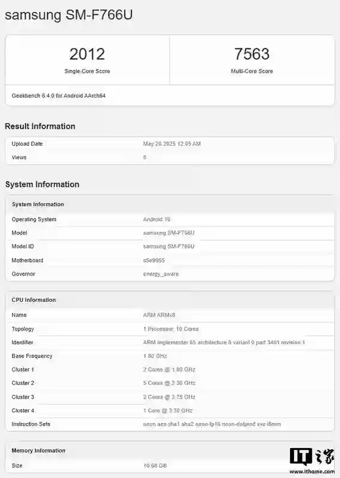The width and height of the screenshot is (340, 478).
Task: Click the memory 'Size' row label
Action: pos(17,465)
